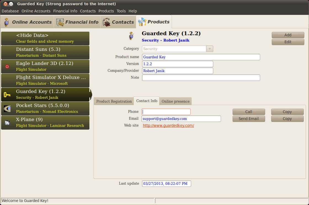This screenshot has width=309, height=205.
Task: Click the Last update field
Action: pyautogui.click(x=167, y=184)
